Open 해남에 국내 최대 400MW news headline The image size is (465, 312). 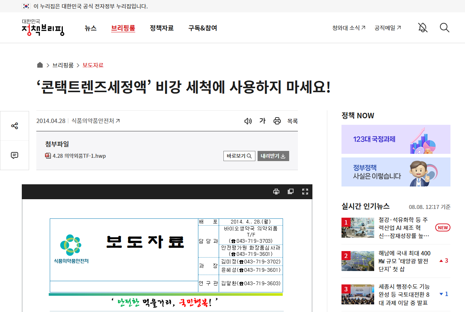click(404, 261)
